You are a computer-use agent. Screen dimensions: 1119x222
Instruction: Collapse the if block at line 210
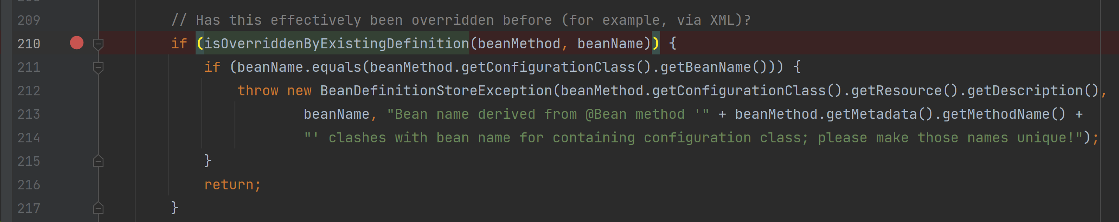[x=98, y=44]
